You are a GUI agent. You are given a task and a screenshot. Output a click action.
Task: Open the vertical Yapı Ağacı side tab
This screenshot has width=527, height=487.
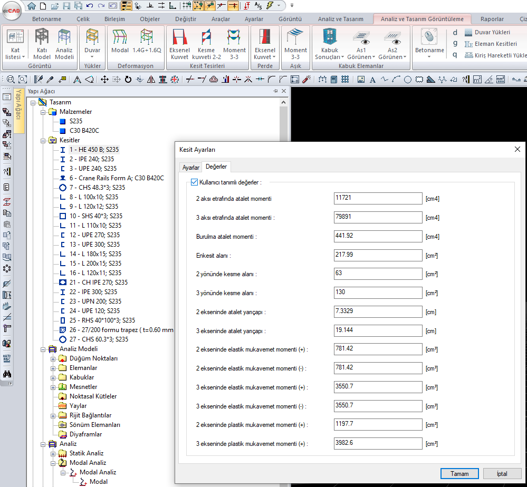point(19,110)
